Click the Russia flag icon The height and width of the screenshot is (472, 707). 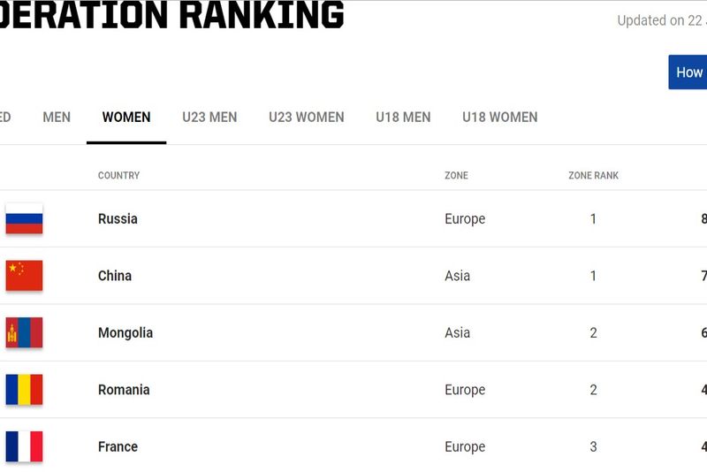[x=24, y=218]
